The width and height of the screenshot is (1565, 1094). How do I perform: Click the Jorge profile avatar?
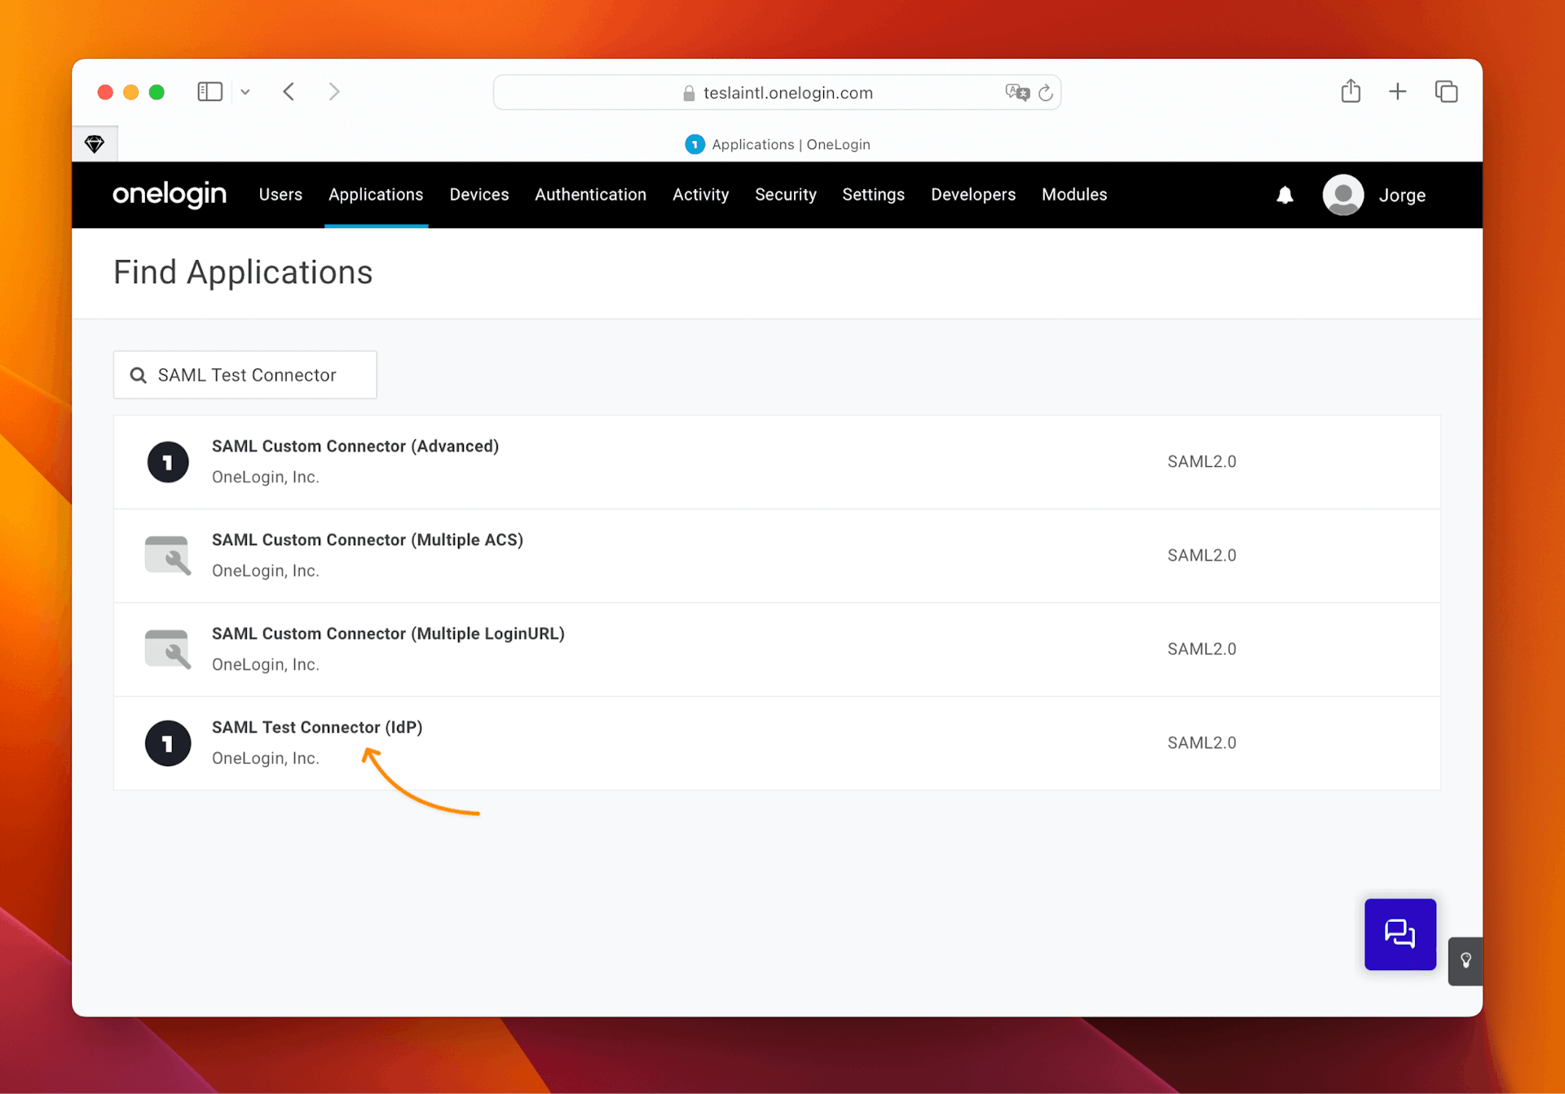[1342, 195]
